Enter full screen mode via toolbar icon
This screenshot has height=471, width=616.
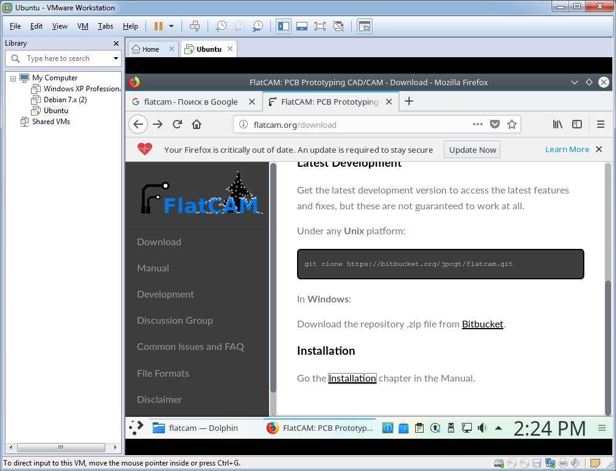(320, 26)
